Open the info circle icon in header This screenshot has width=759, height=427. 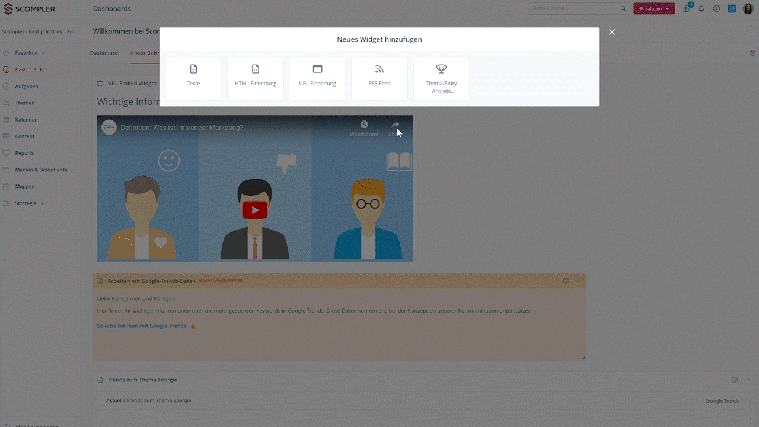[x=716, y=9]
